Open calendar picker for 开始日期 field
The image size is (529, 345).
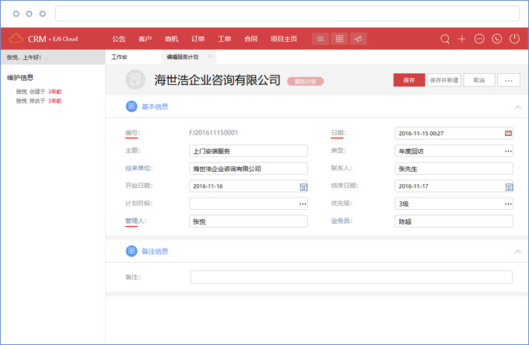(x=303, y=186)
